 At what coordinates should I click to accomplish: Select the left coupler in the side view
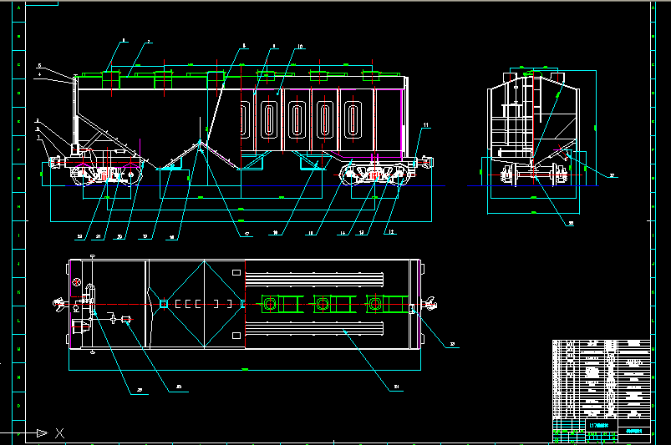57,162
